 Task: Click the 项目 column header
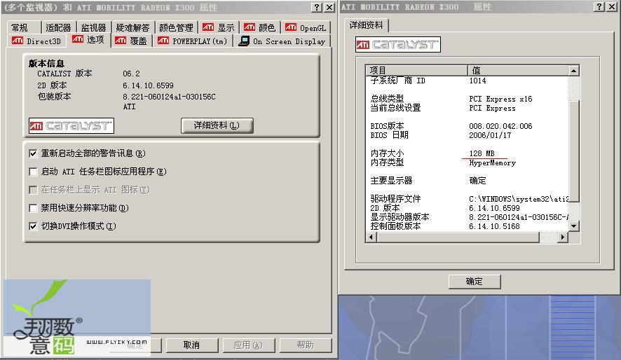coord(416,71)
